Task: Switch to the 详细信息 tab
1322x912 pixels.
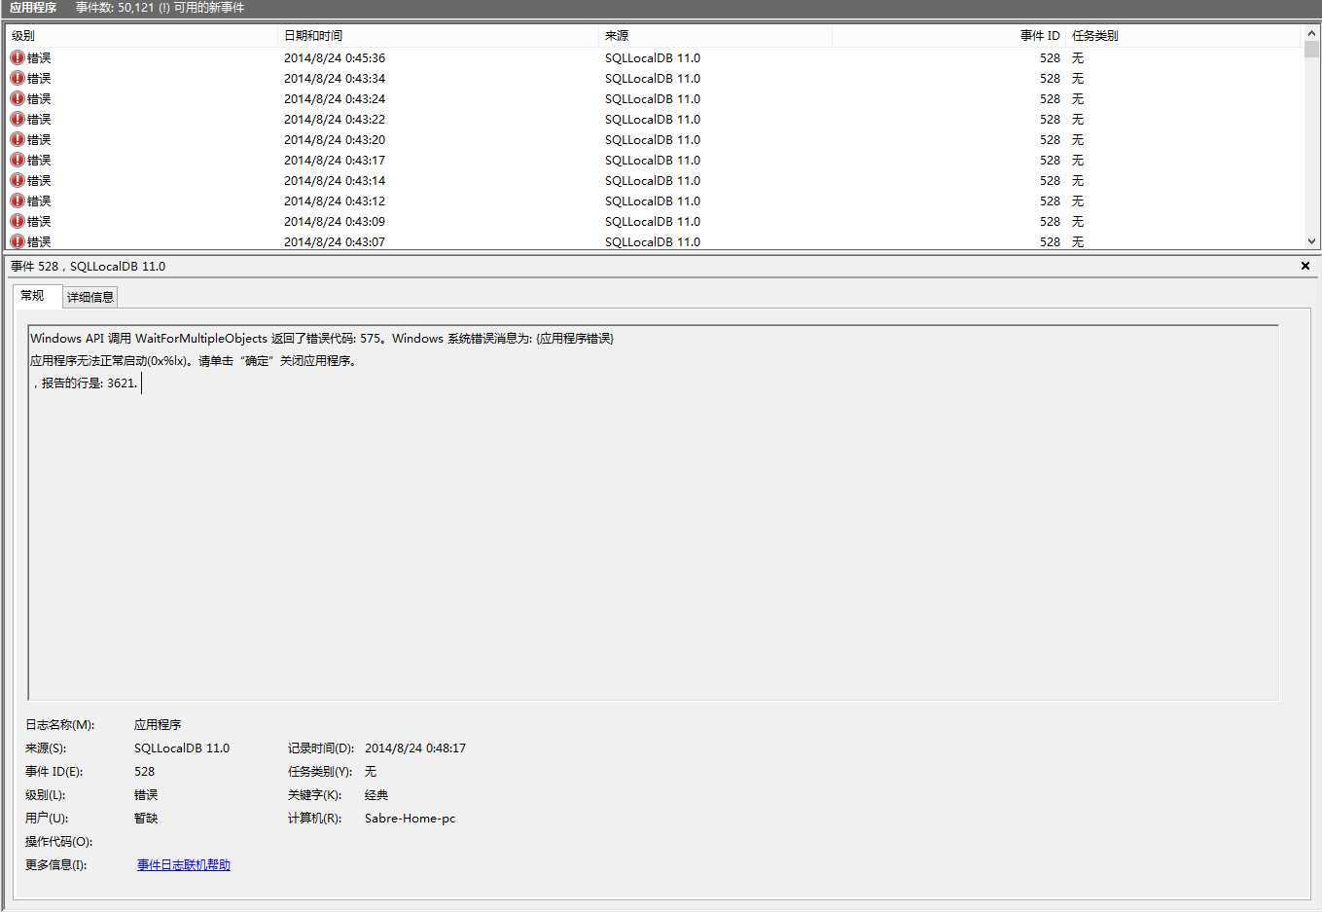Action: tap(90, 297)
